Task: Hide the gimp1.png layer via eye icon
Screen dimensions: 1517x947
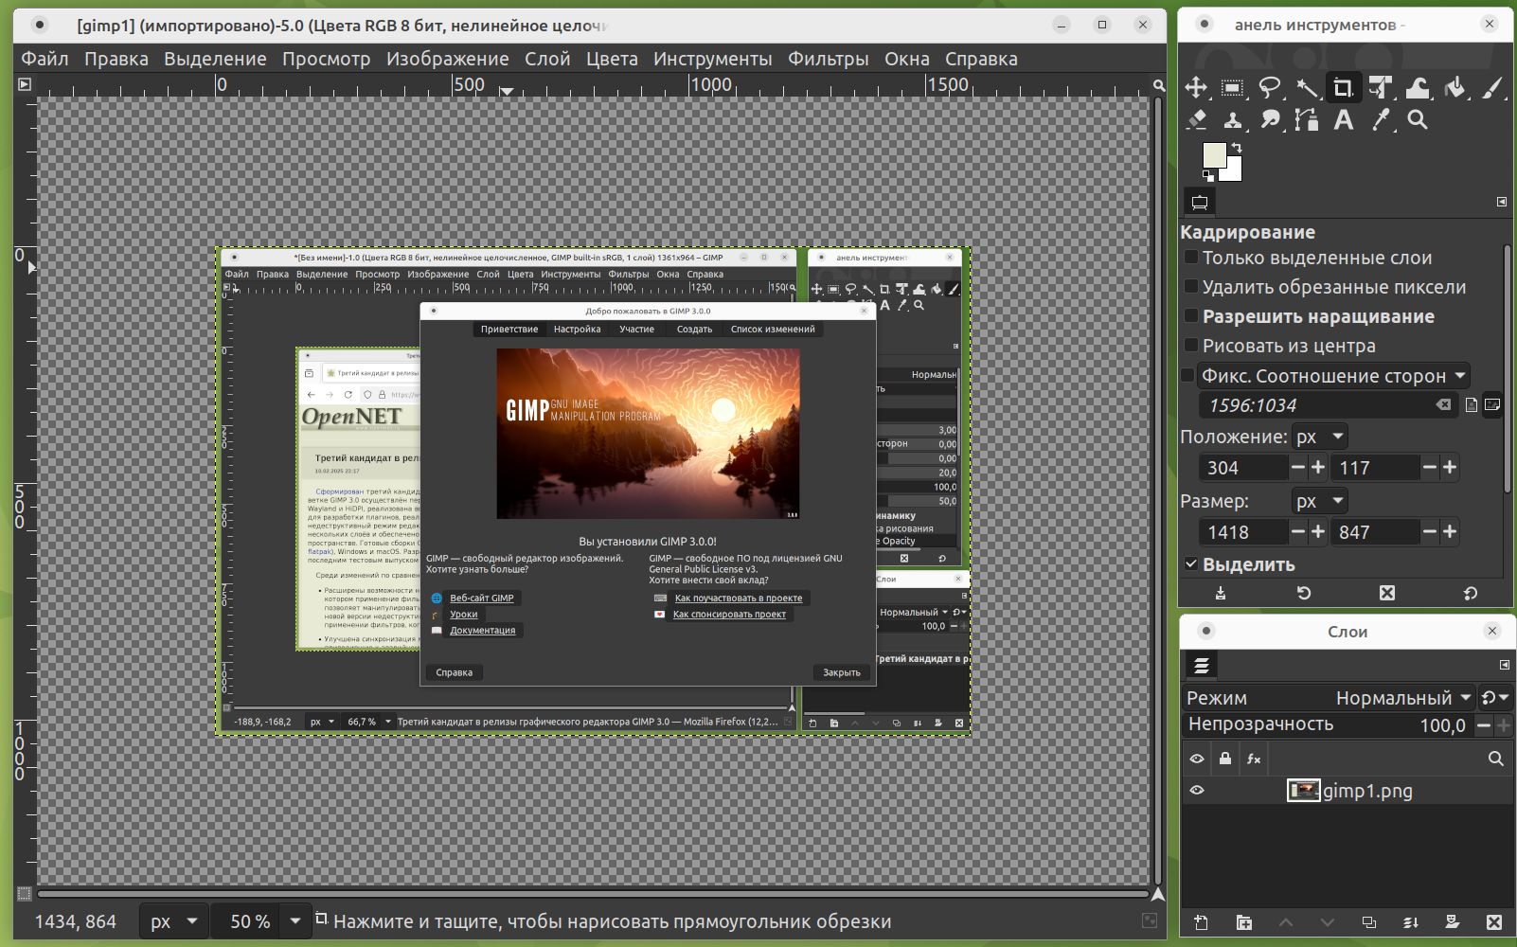Action: click(1197, 790)
